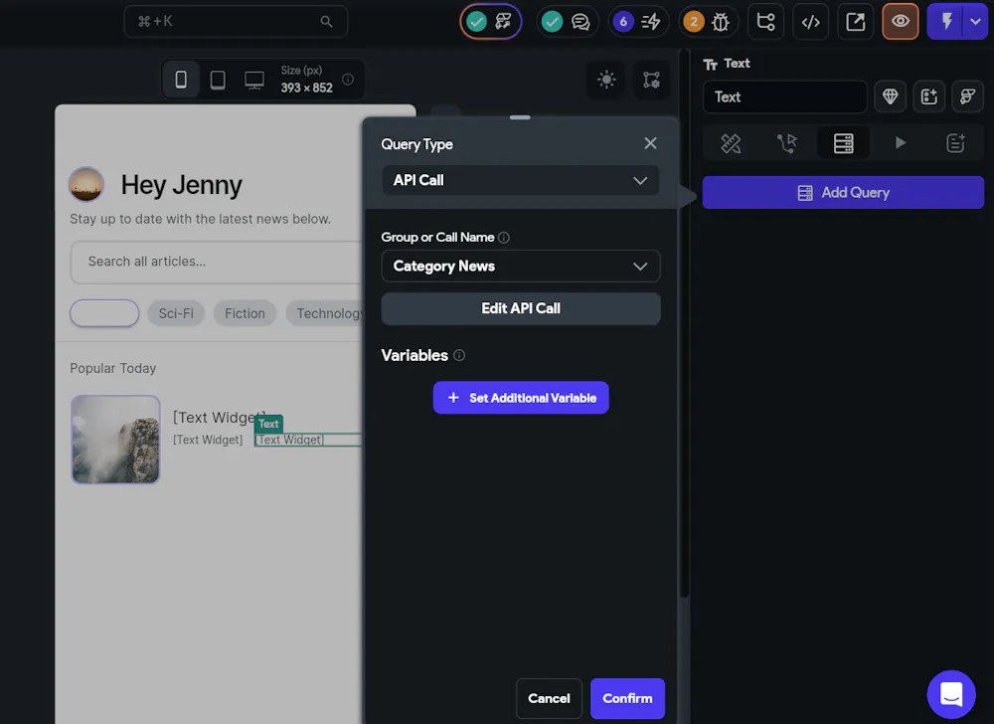This screenshot has height=724, width=994.
Task: Expand the Query Type API Call dropdown
Action: tap(521, 181)
